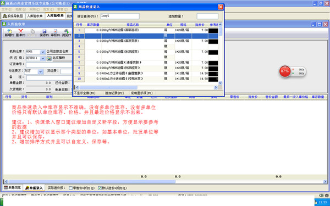The image size is (330, 206).
Task: Click the 备注 input field
Action: (49, 78)
